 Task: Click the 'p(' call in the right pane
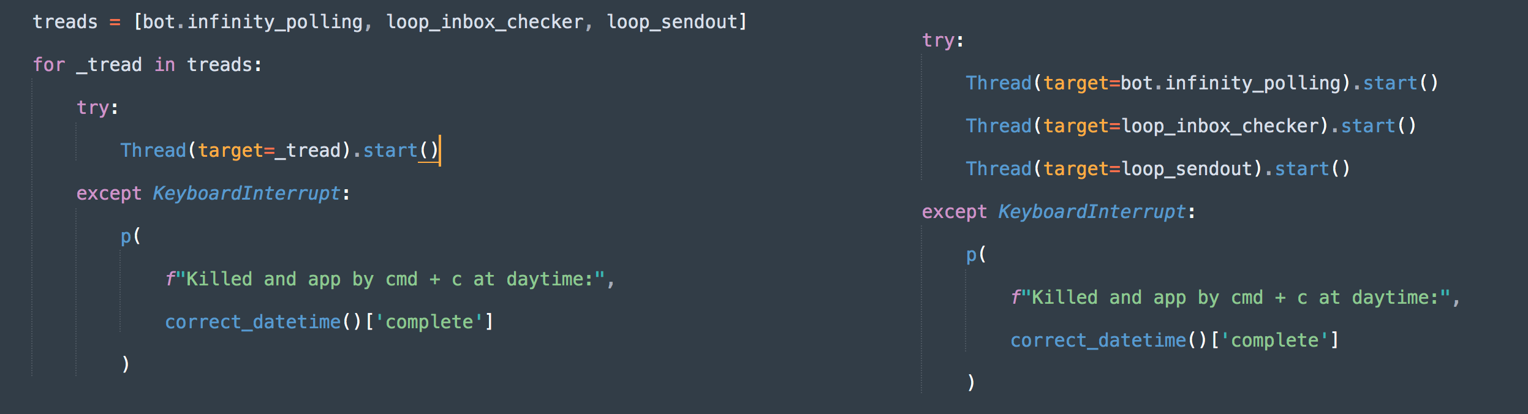(x=976, y=255)
